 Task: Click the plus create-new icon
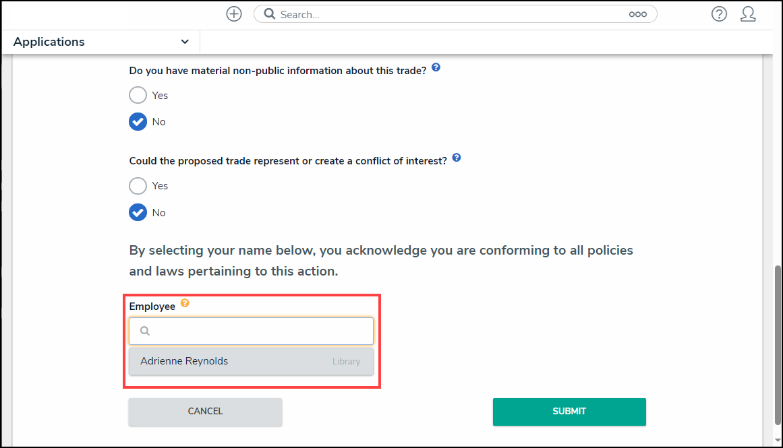point(234,14)
